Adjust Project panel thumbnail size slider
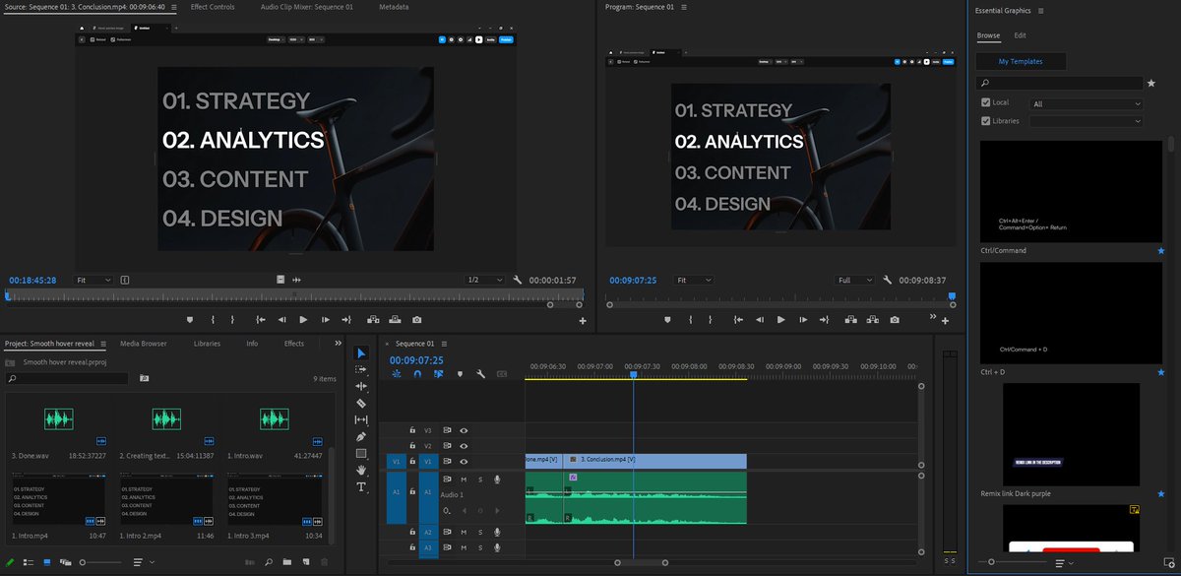The image size is (1181, 576). [x=83, y=562]
